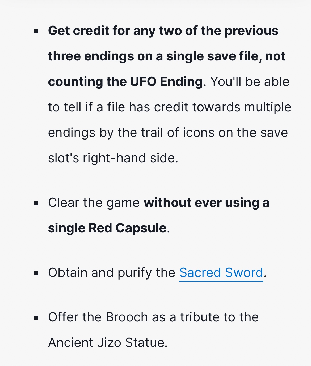Tap the line "Offer the Brooch as a tribute"

[153, 317]
